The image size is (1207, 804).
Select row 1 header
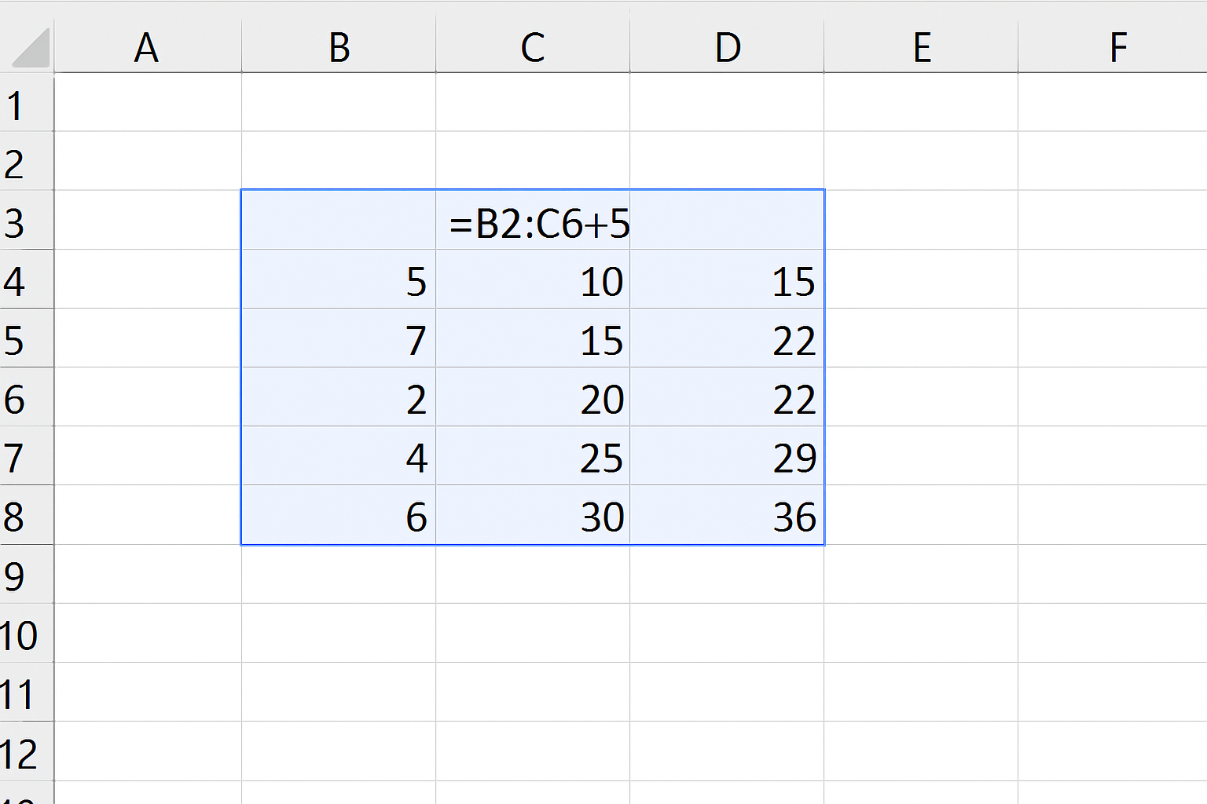click(27, 102)
